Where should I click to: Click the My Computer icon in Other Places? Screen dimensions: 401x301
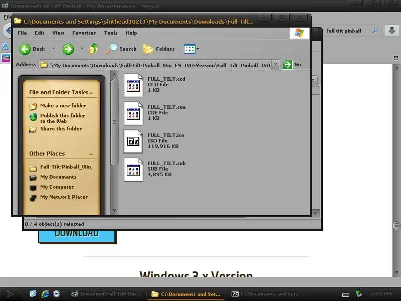coord(33,188)
